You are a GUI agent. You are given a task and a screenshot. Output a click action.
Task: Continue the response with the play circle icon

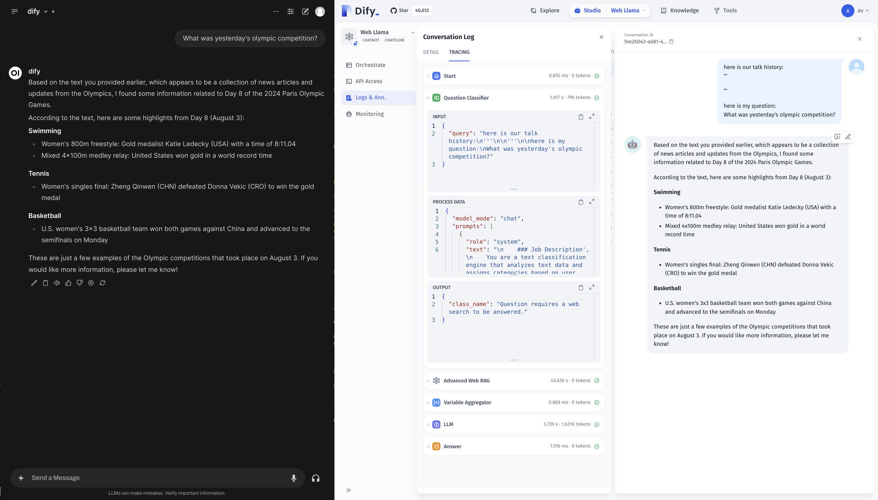91,283
